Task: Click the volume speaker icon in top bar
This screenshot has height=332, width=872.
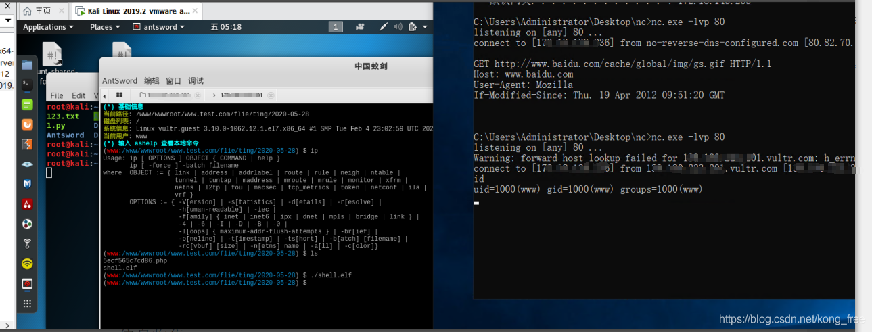Action: tap(398, 27)
